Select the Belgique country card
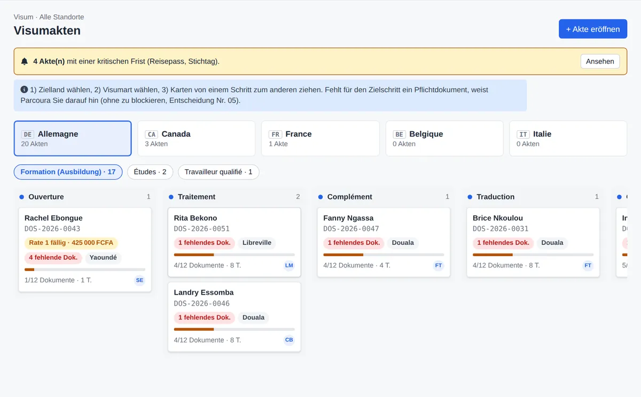The image size is (641, 397). point(444,139)
